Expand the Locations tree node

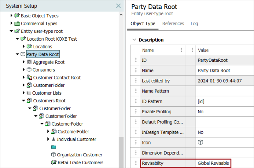click(24, 47)
